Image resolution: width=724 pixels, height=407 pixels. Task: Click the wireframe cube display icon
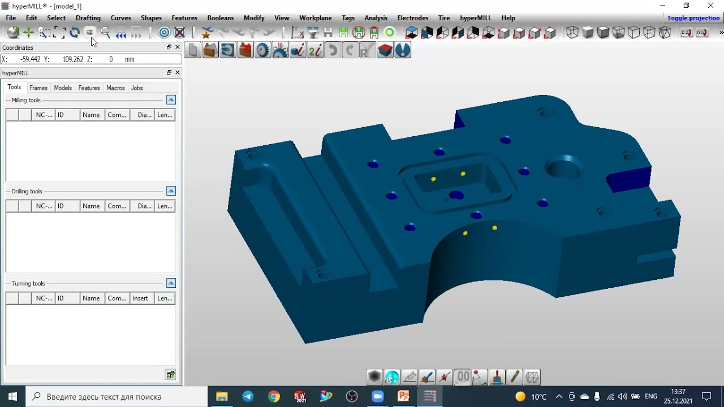(x=572, y=33)
